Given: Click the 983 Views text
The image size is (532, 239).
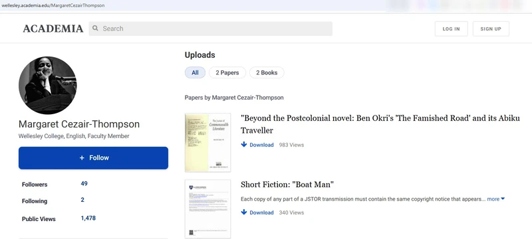Looking at the screenshot, I should (291, 145).
